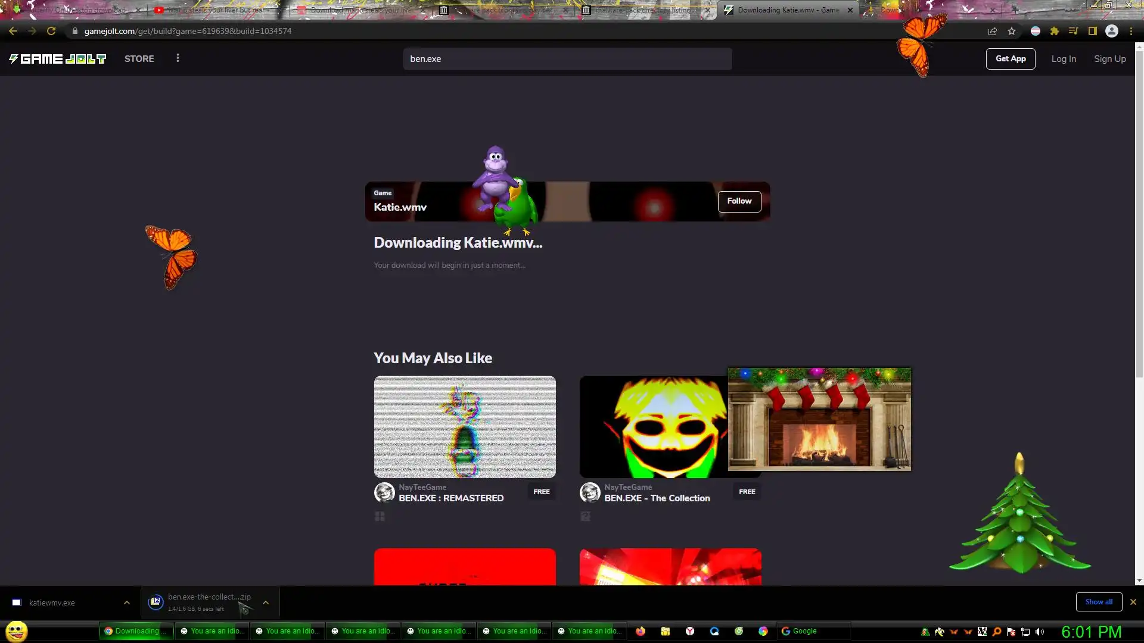Image resolution: width=1144 pixels, height=643 pixels.
Task: Open Game Jolt navbar three-dot menu
Action: tap(178, 58)
